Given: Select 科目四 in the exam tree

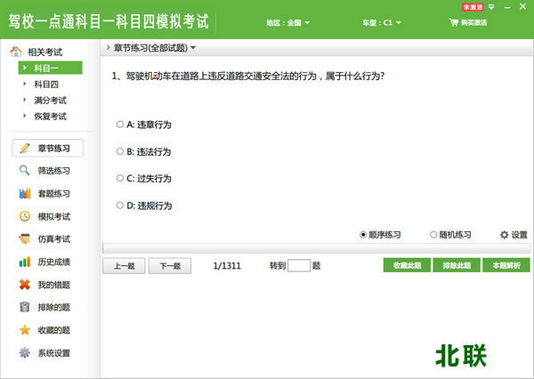Looking at the screenshot, I should click(45, 84).
